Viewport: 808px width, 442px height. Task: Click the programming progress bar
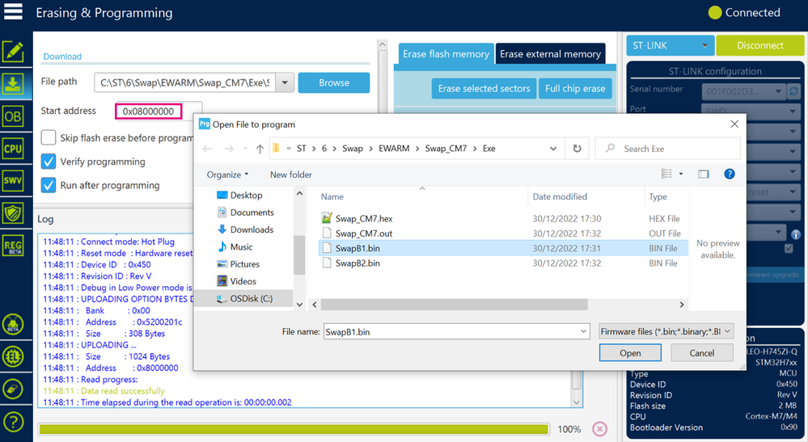(294, 428)
